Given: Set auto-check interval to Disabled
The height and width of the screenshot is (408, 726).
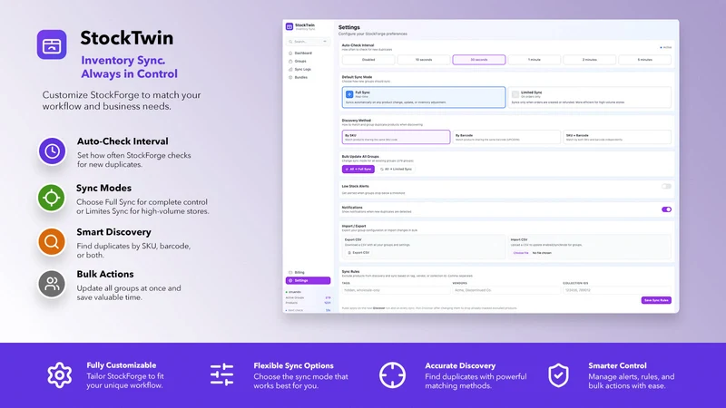Looking at the screenshot, I should pos(368,60).
